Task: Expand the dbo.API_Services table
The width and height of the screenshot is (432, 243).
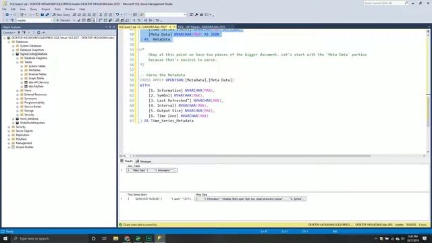Action: click(x=22, y=82)
